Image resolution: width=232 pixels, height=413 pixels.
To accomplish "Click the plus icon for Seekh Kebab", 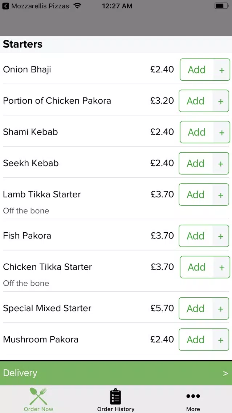I will [221, 164].
